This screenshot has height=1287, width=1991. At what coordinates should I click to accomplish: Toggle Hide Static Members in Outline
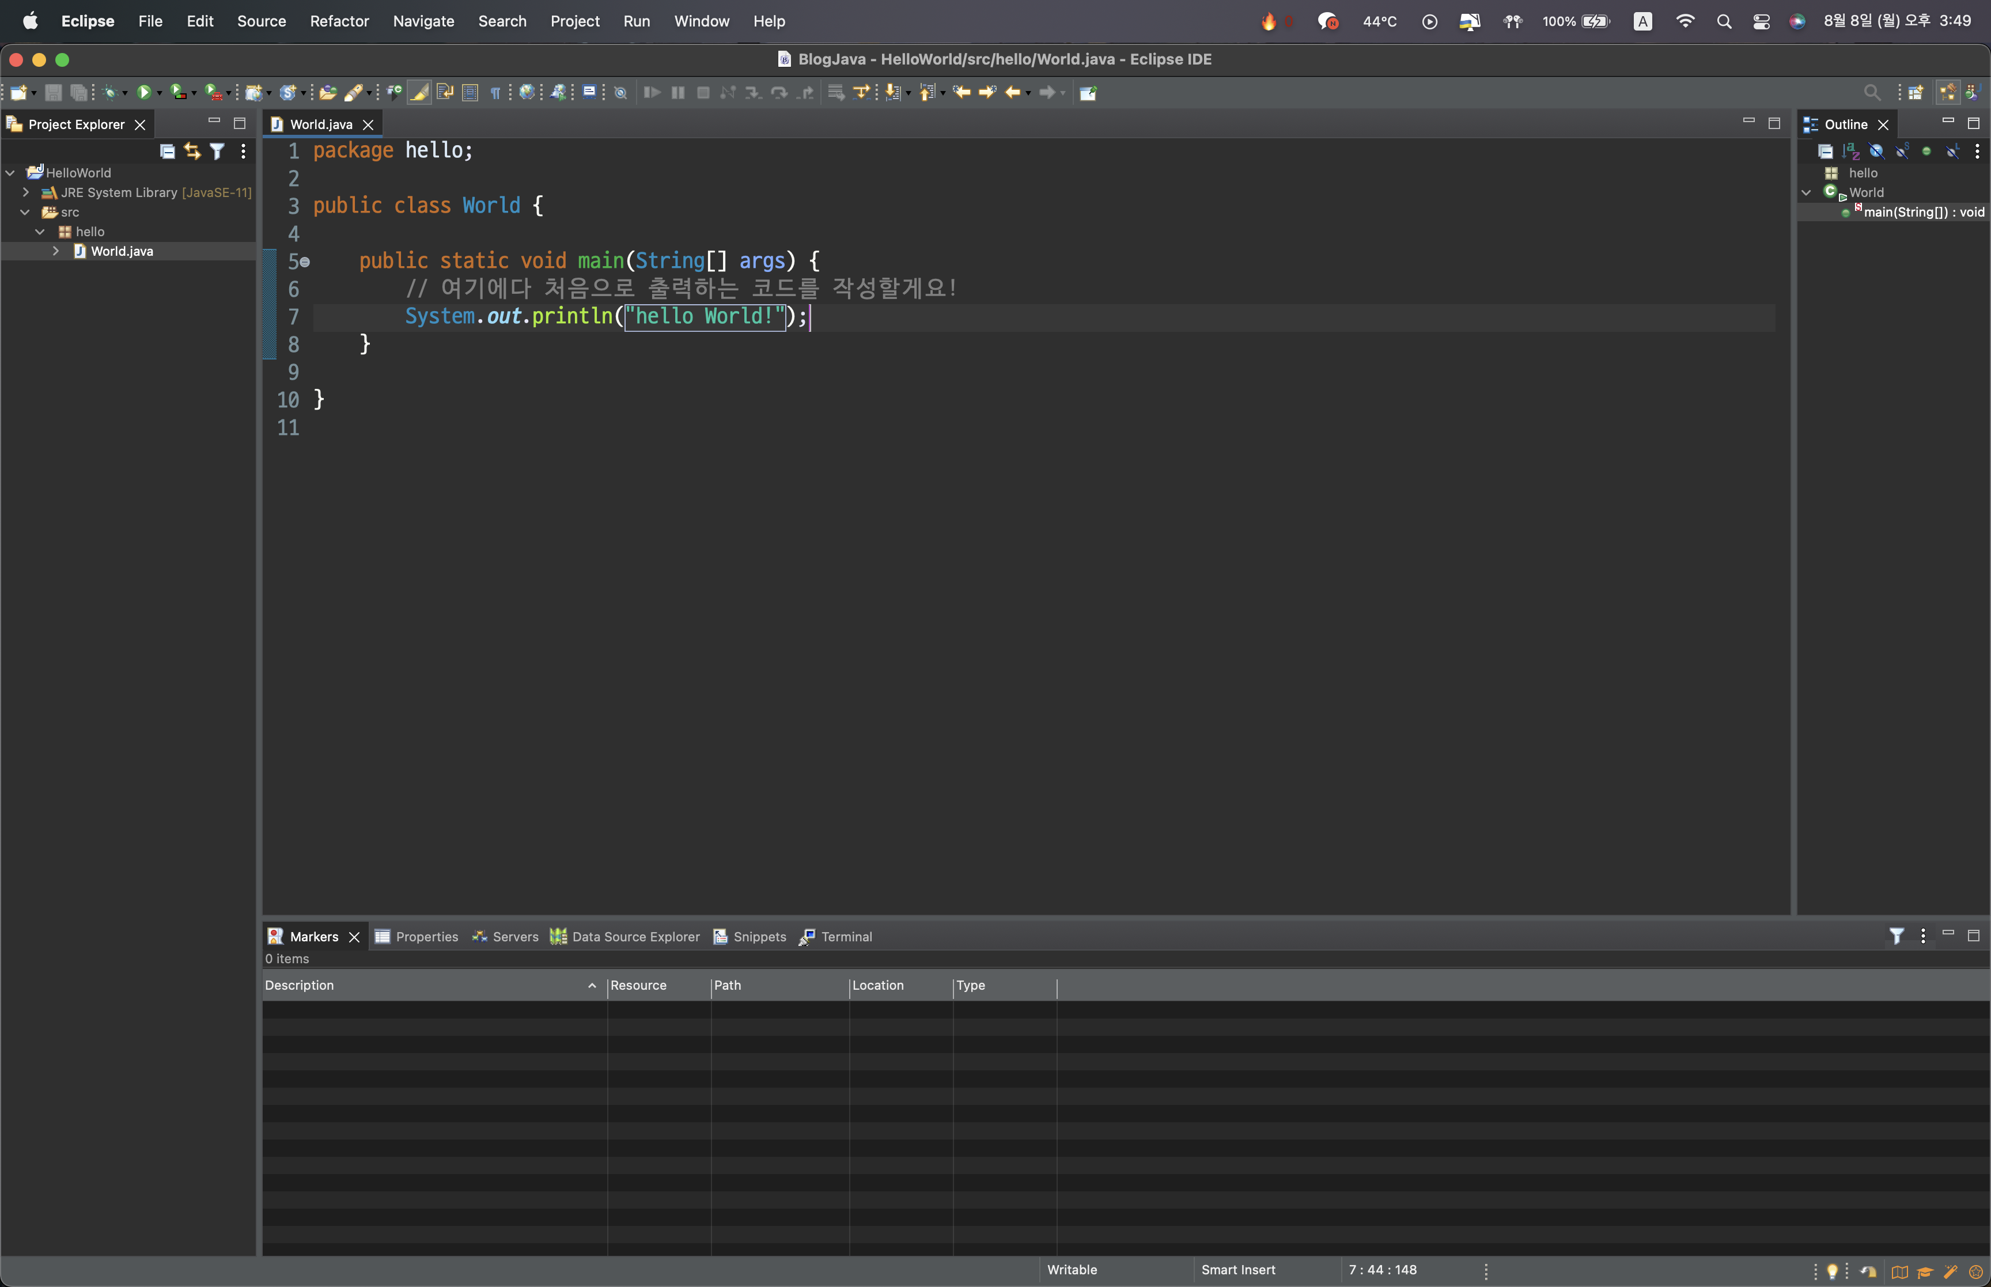pyautogui.click(x=1902, y=152)
